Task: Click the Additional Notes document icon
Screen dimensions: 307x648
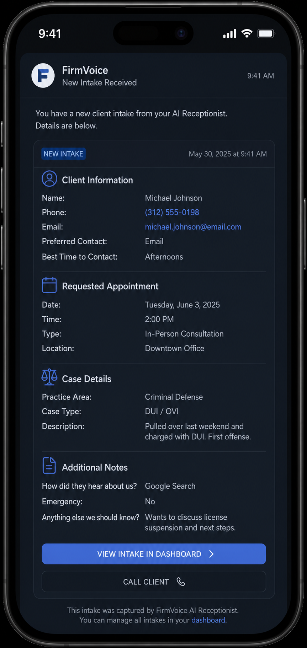Action: coord(49,466)
